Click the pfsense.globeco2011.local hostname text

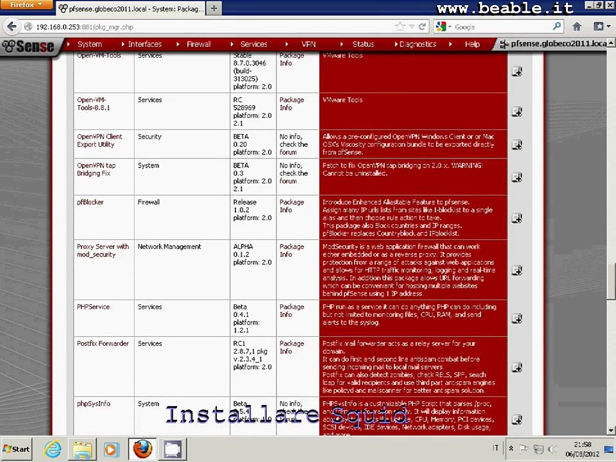pyautogui.click(x=559, y=44)
